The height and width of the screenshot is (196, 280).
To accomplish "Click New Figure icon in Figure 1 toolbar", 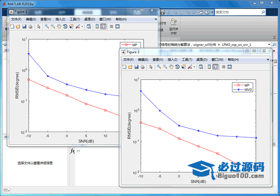I will [x=12, y=26].
